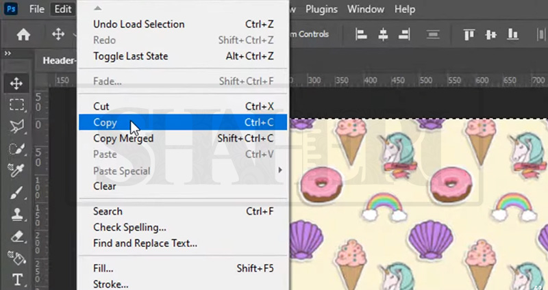The image size is (548, 290).
Task: Select the Polygonal Lasso tool
Action: [16, 127]
